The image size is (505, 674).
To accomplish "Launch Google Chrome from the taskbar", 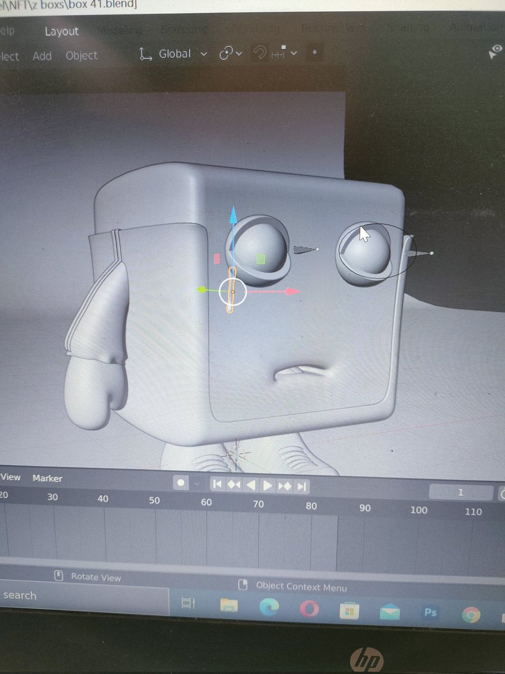I will [470, 616].
